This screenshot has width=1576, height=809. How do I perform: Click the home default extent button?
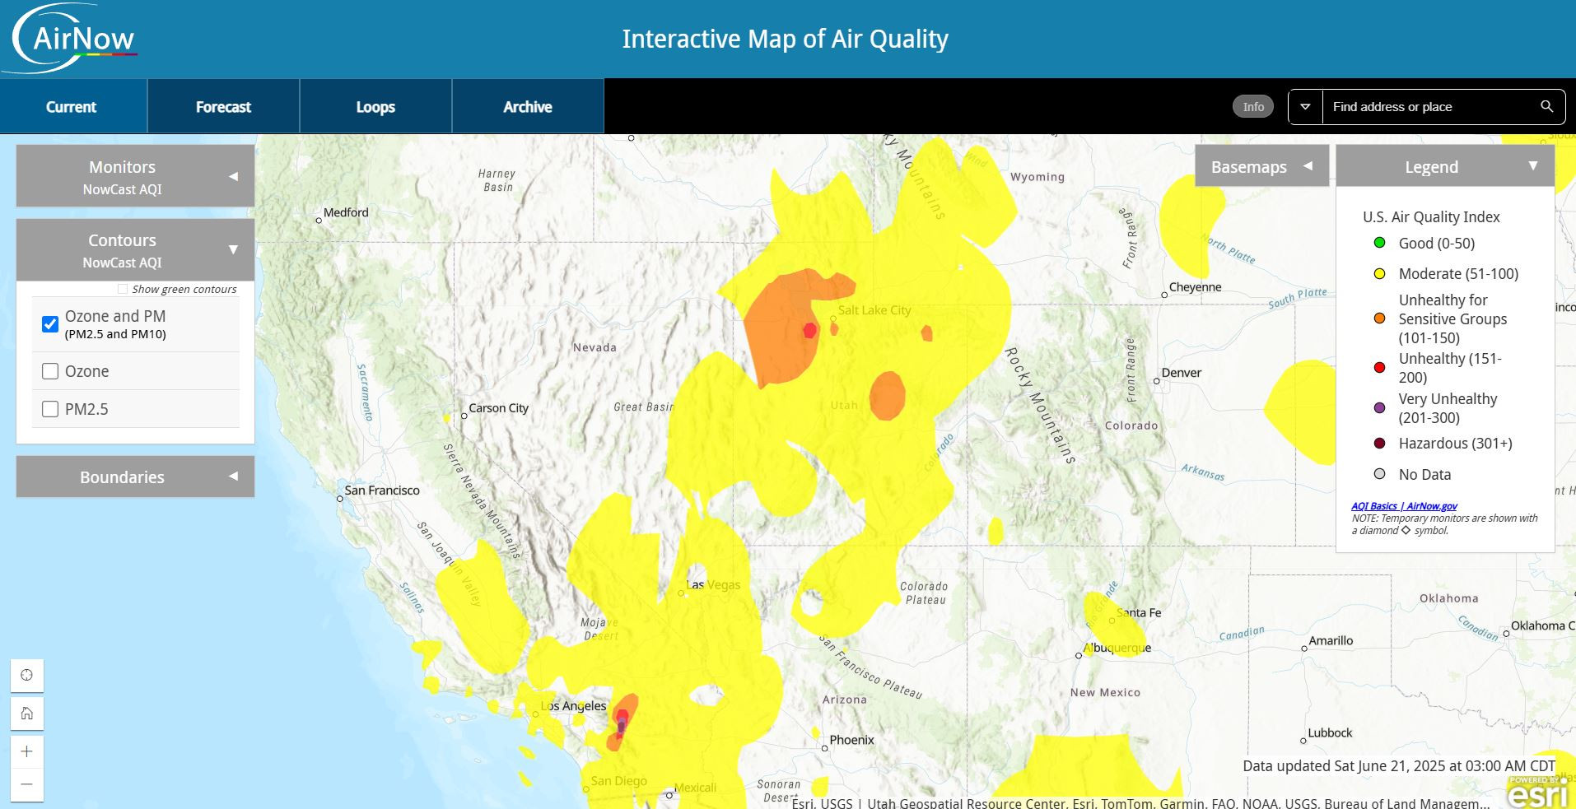pyautogui.click(x=27, y=714)
